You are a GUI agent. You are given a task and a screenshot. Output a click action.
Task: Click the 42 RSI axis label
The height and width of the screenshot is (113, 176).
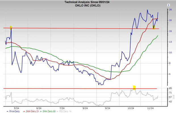click(x=171, y=102)
